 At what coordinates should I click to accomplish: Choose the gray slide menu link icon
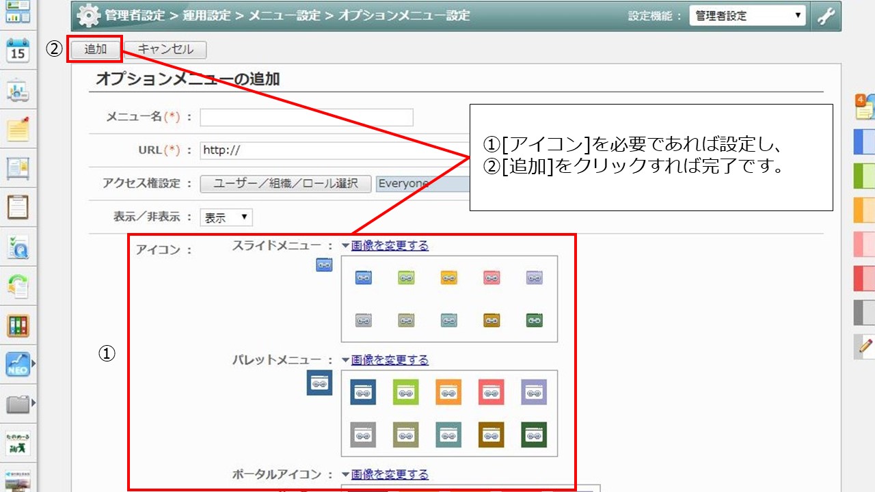click(364, 320)
